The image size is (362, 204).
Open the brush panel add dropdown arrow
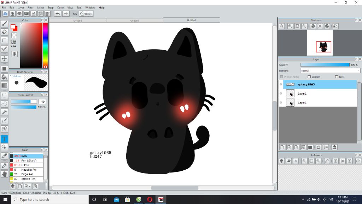point(30,186)
